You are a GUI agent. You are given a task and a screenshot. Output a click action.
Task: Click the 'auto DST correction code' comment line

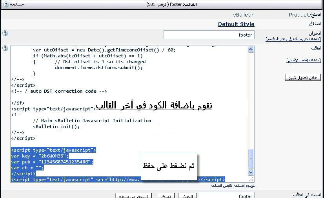coord(59,91)
